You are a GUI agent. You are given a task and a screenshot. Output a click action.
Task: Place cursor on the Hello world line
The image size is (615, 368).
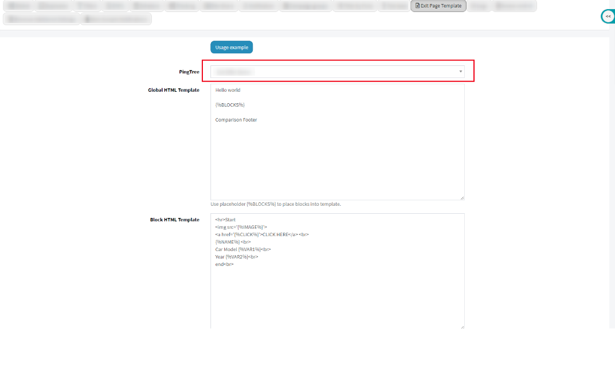[x=228, y=90]
